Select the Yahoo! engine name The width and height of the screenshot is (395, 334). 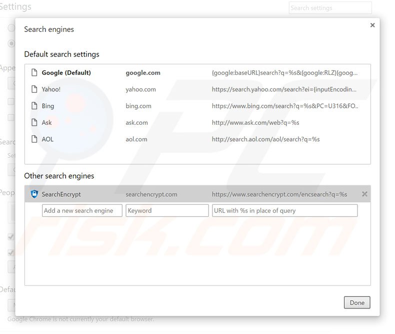[x=51, y=89]
